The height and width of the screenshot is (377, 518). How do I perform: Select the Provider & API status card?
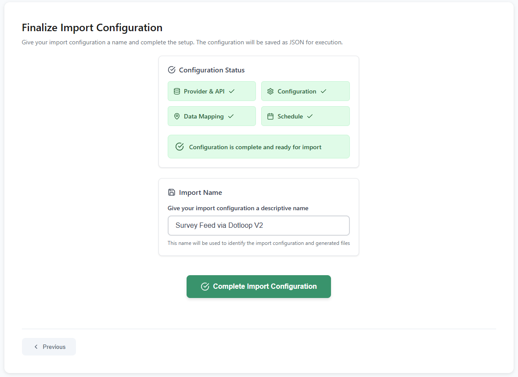(212, 91)
